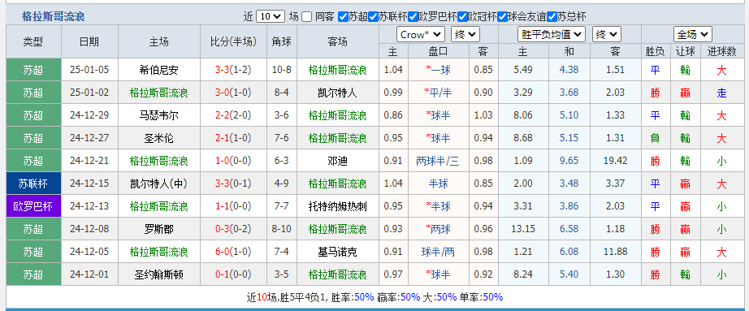This screenshot has width=749, height=311.
Task: Click handicap 球半/两 for 基马诺克 match
Action: (438, 252)
